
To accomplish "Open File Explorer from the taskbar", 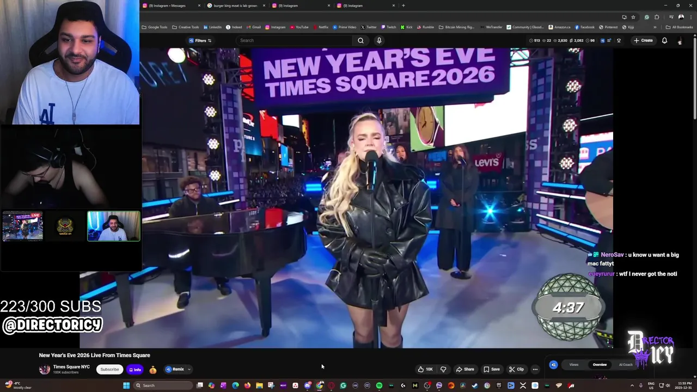I will click(259, 385).
